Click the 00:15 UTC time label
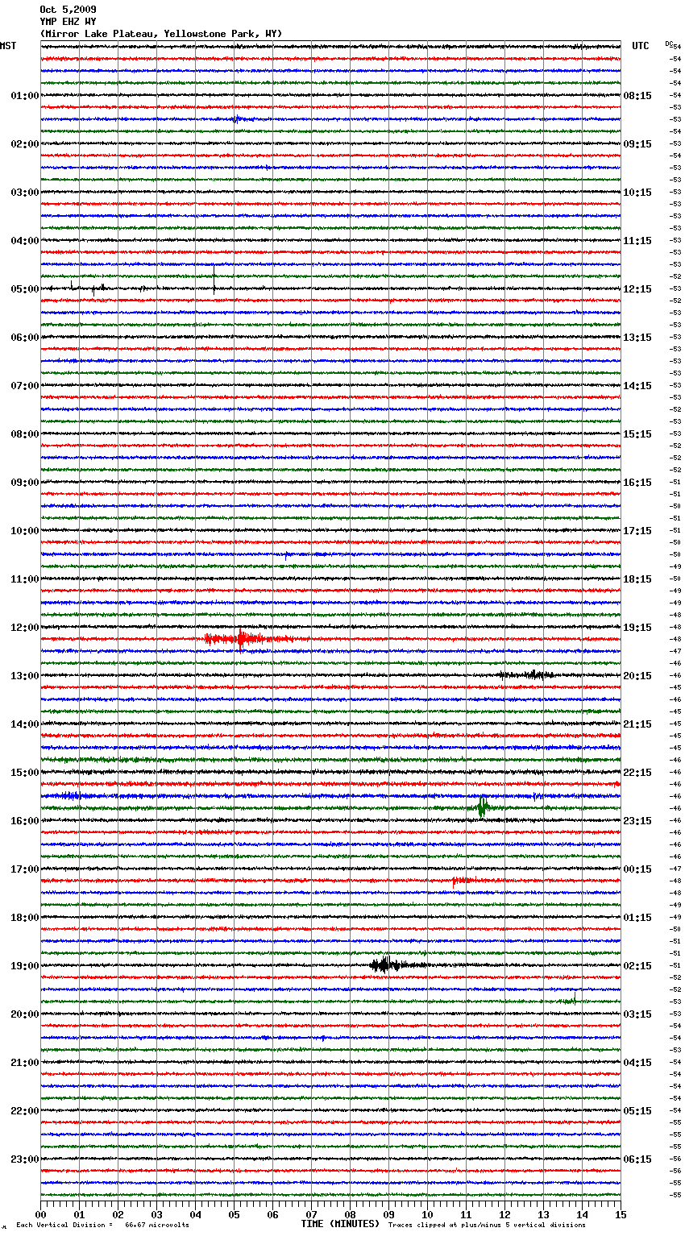The image size is (685, 1236). click(637, 869)
